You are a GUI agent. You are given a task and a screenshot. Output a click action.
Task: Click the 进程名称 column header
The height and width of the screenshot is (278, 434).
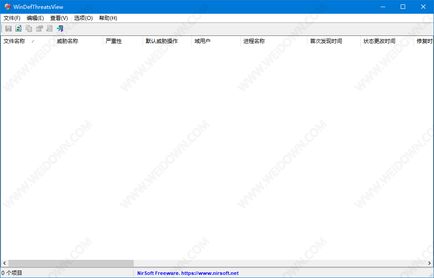click(254, 41)
